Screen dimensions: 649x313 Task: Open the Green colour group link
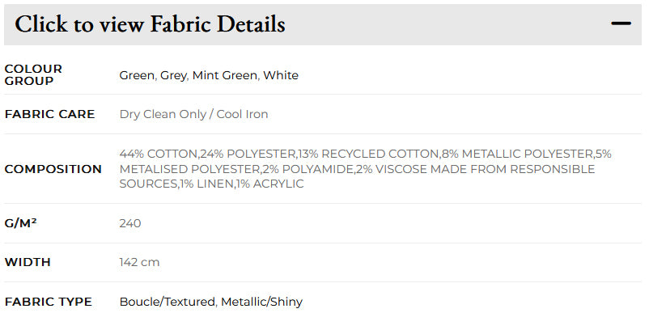pyautogui.click(x=138, y=76)
